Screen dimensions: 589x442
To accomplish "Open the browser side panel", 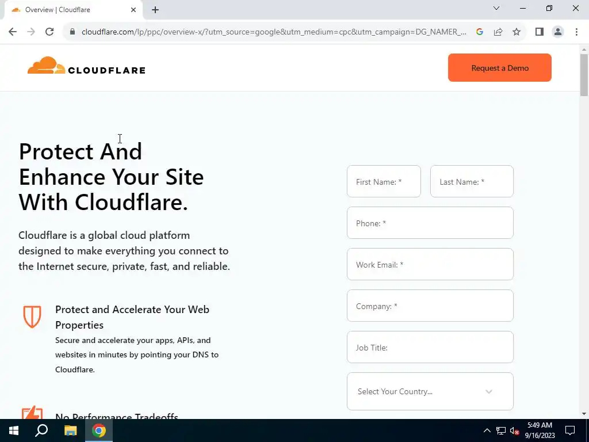I will 540,32.
